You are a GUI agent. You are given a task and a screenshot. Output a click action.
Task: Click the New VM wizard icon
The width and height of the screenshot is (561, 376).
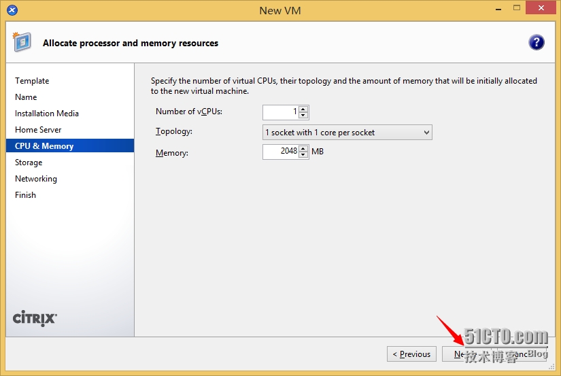coord(22,42)
